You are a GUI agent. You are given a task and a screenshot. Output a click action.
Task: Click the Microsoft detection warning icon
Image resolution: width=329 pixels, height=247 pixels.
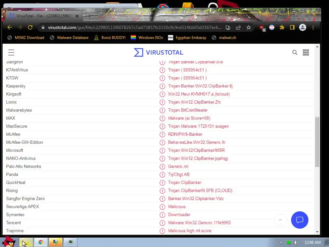[x=162, y=151]
